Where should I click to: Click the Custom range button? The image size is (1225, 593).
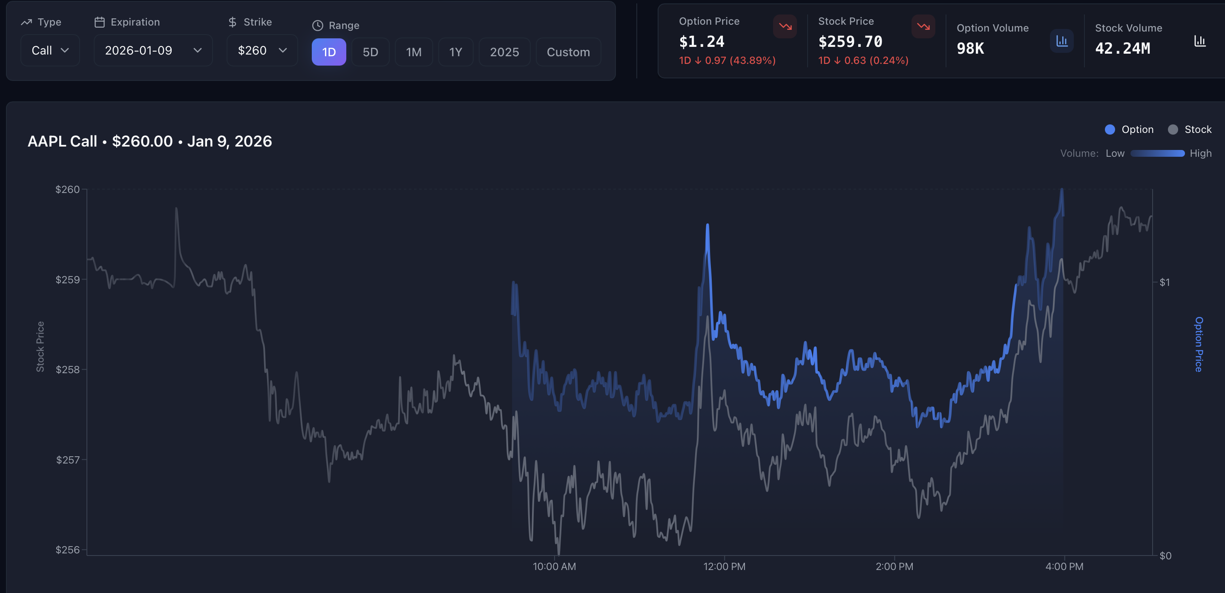point(568,52)
